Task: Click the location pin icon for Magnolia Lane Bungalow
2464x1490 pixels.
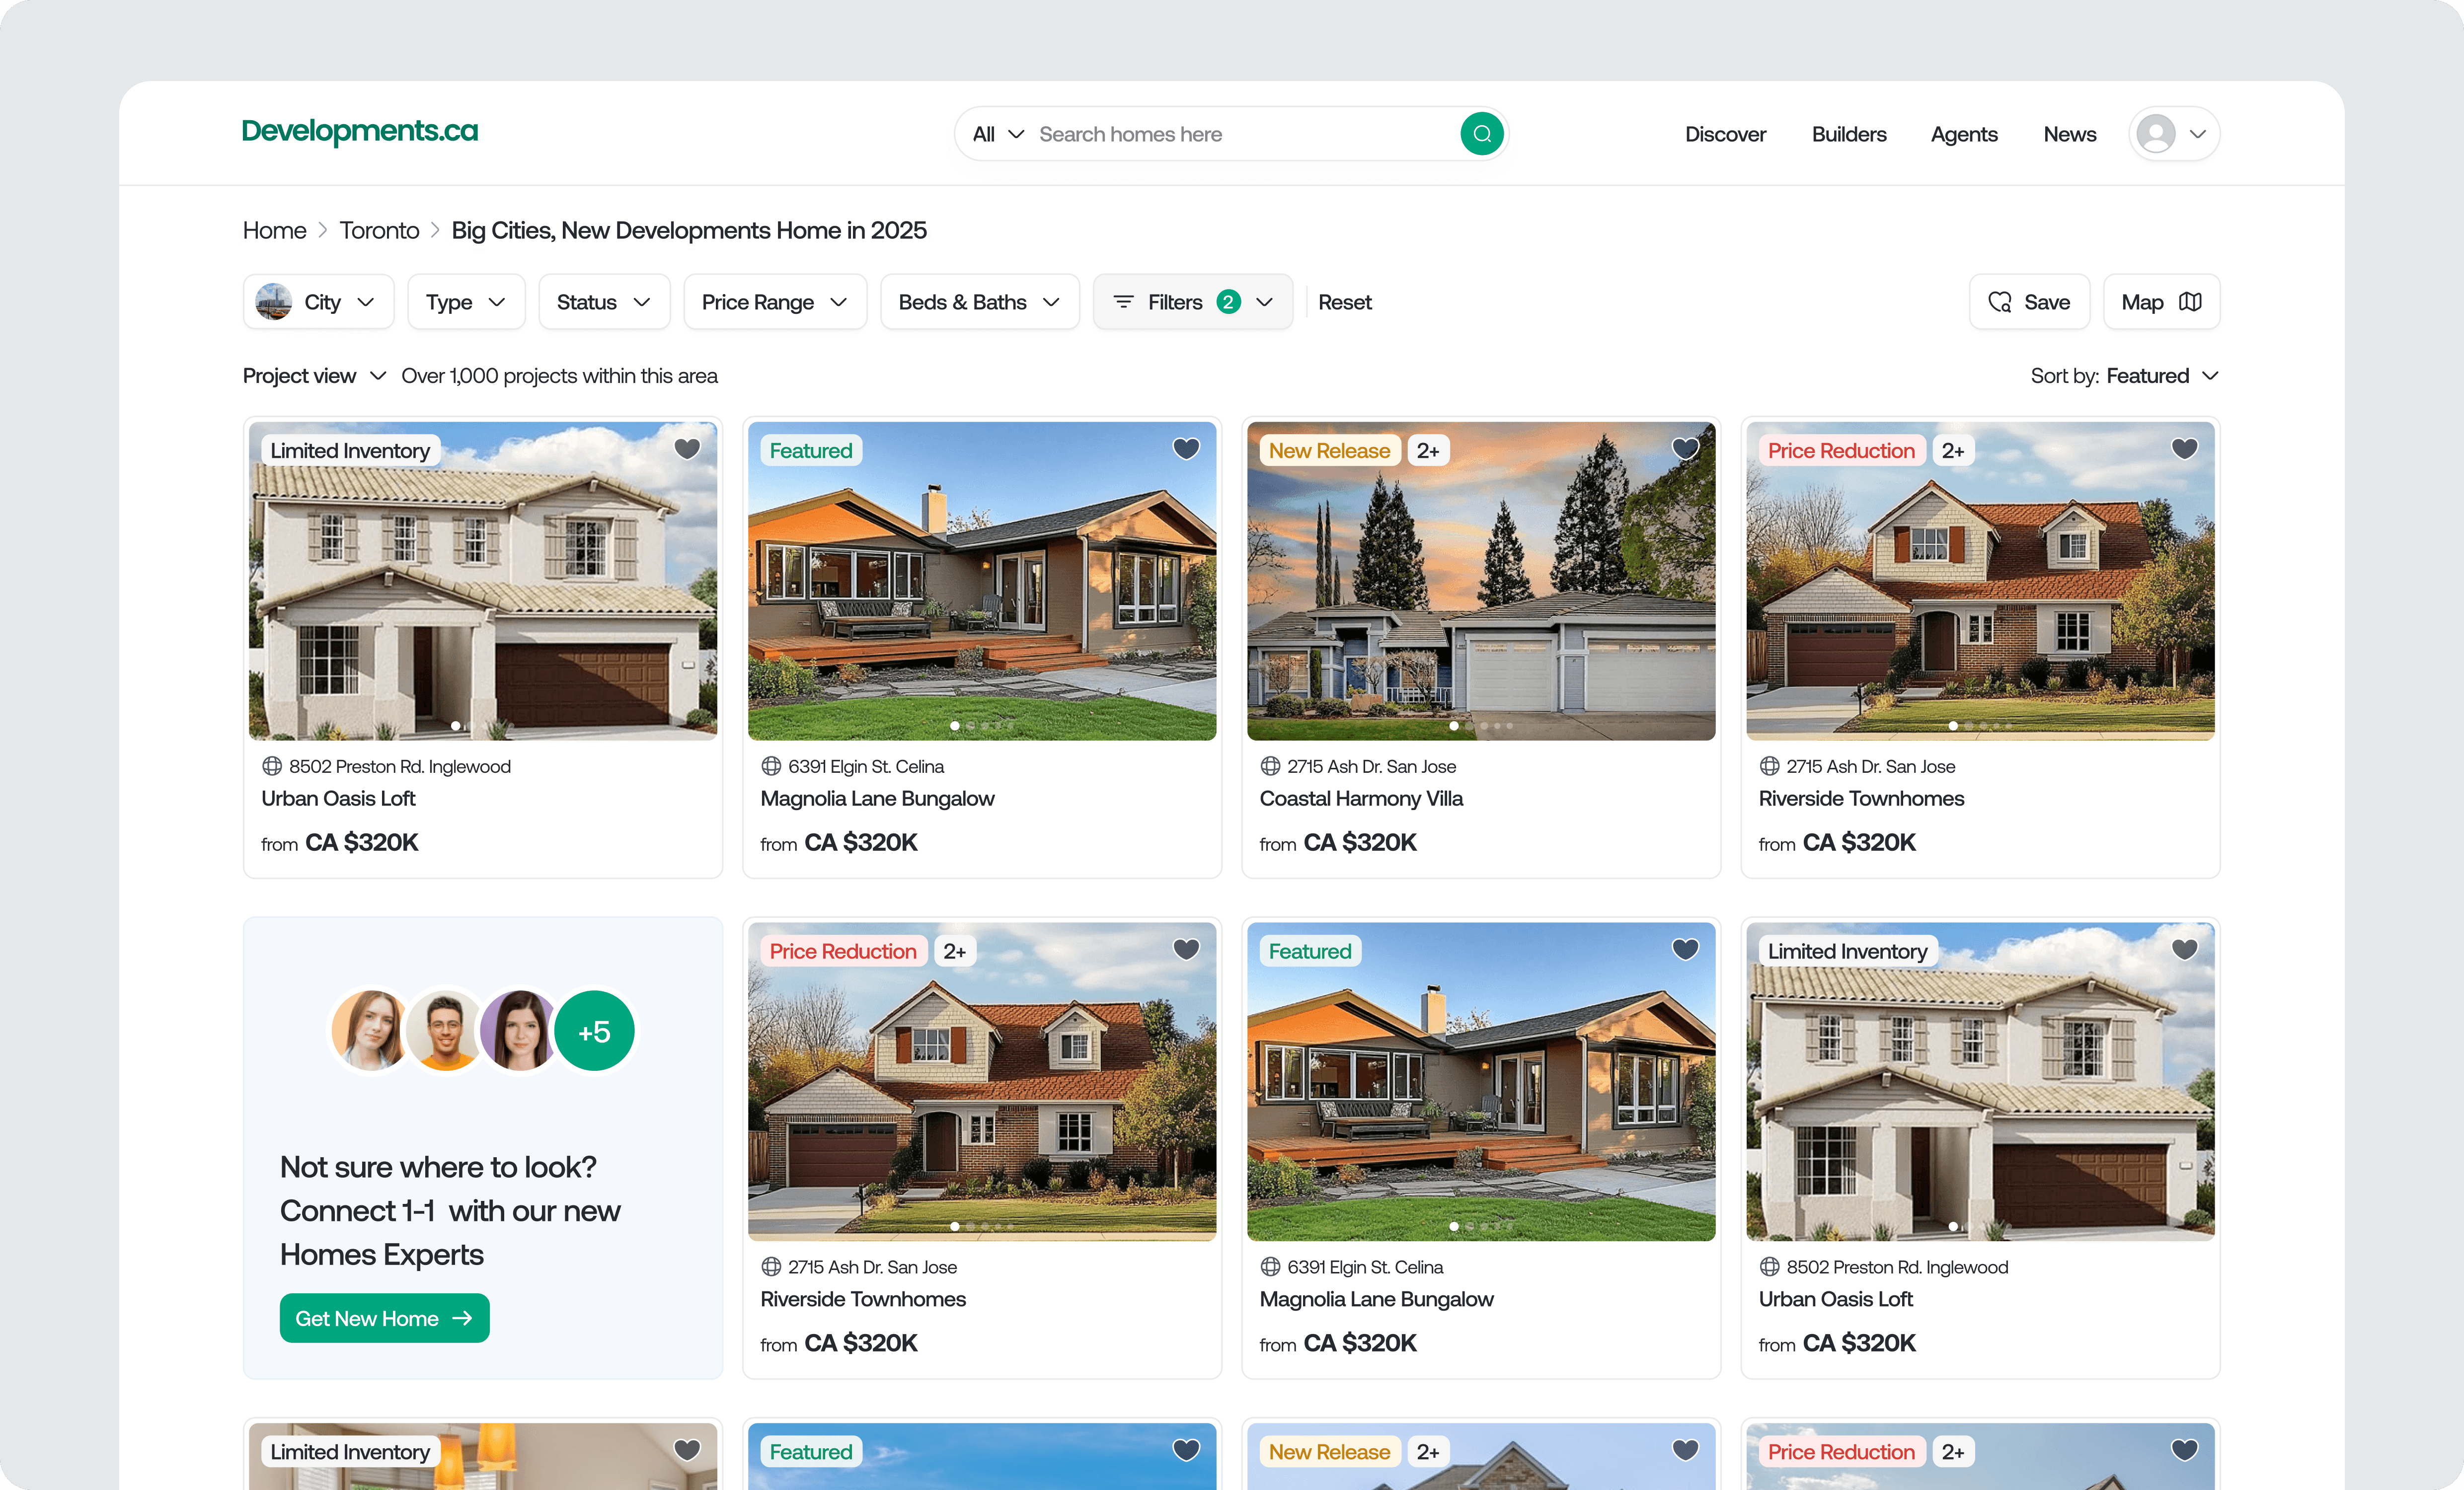Action: pyautogui.click(x=771, y=766)
